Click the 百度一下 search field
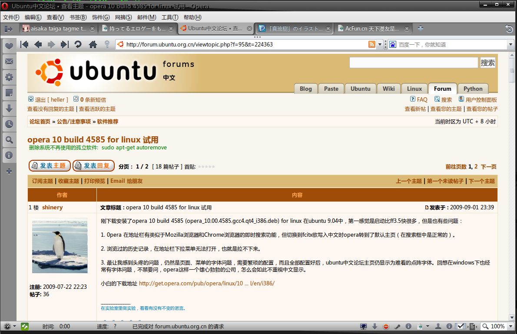517x334 pixels. [x=452, y=44]
